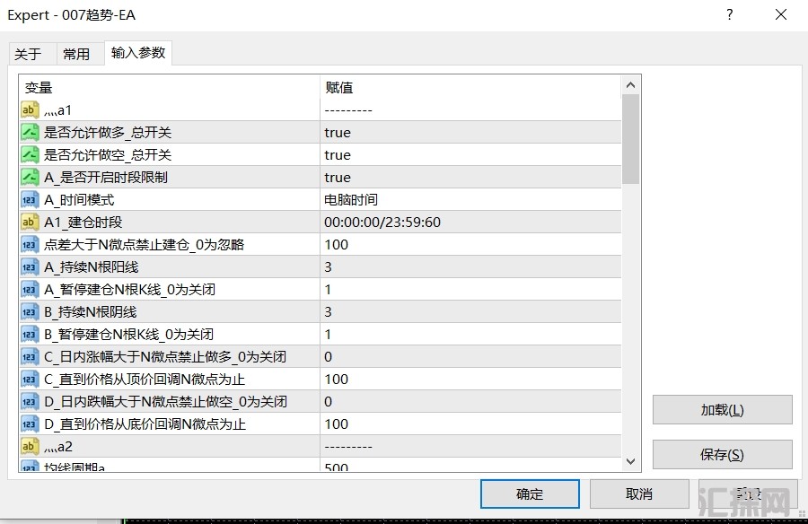Select the 是否允许做空_总开关 variable name
The image size is (808, 524).
click(107, 154)
